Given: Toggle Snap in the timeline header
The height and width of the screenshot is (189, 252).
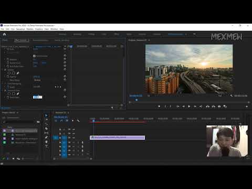Looking at the screenshot, I should click(61, 121).
